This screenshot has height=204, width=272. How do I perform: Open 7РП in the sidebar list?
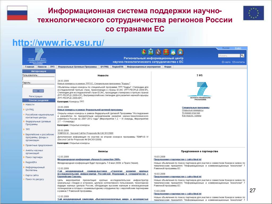(x=28, y=129)
